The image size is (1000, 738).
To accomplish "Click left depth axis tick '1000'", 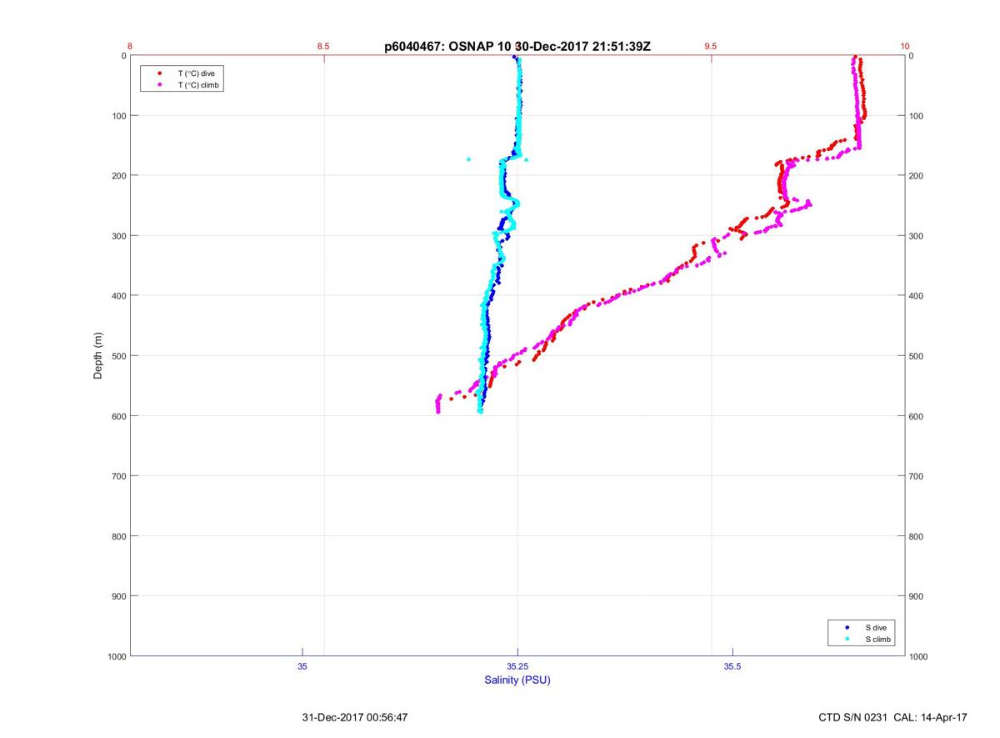I will click(115, 656).
